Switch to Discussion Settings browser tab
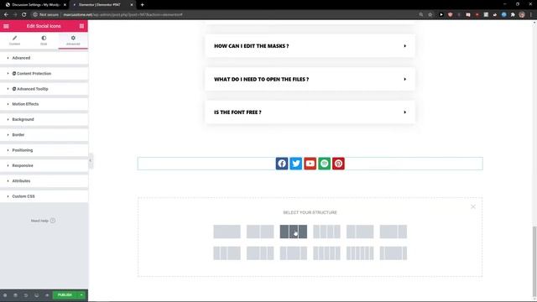The width and height of the screenshot is (537, 302). [34, 5]
